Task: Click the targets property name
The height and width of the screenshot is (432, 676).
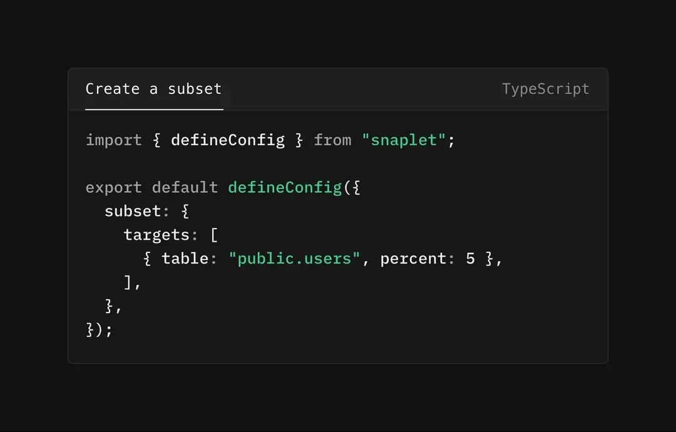Action: pyautogui.click(x=156, y=235)
